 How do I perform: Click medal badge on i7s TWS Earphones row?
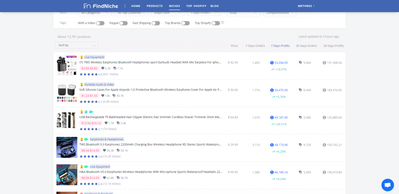[x=82, y=57]
